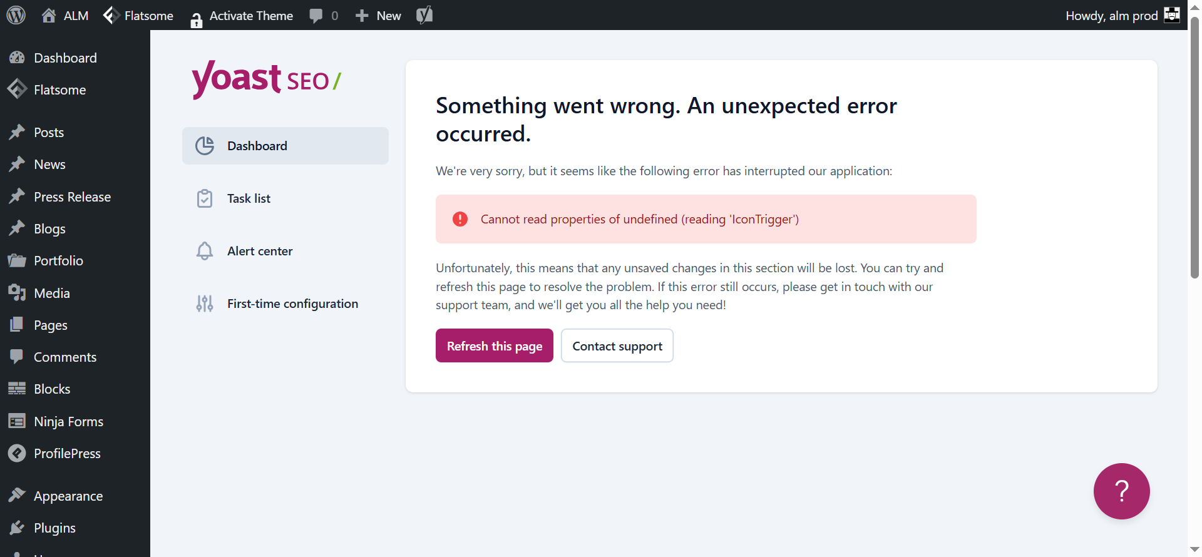
Task: Click the Task list clipboard icon
Action: (205, 198)
